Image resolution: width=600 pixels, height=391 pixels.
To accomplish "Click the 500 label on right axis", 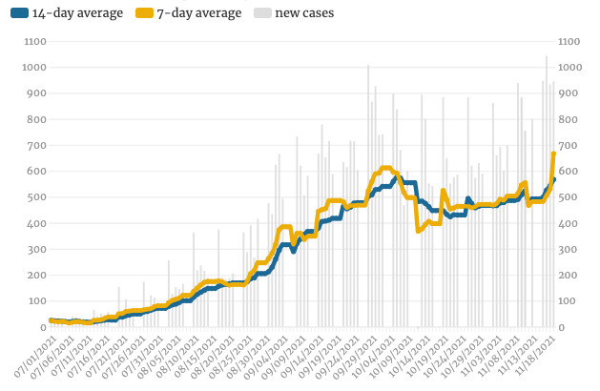I will tap(569, 197).
